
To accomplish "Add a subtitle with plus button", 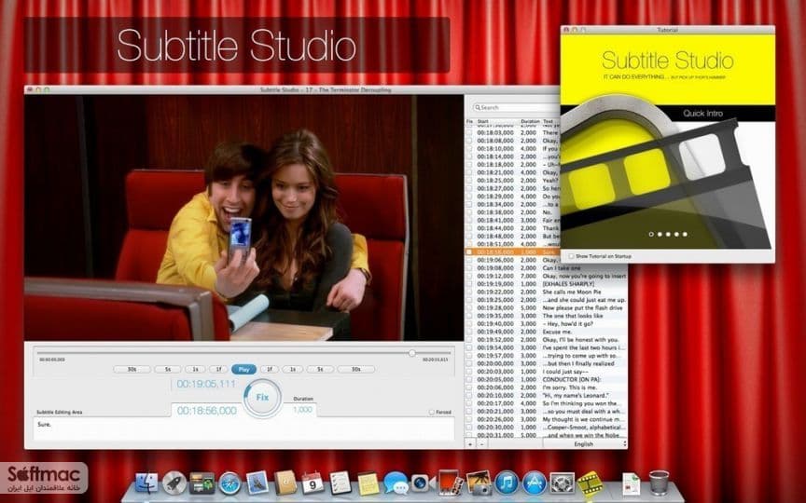I will pos(470,443).
